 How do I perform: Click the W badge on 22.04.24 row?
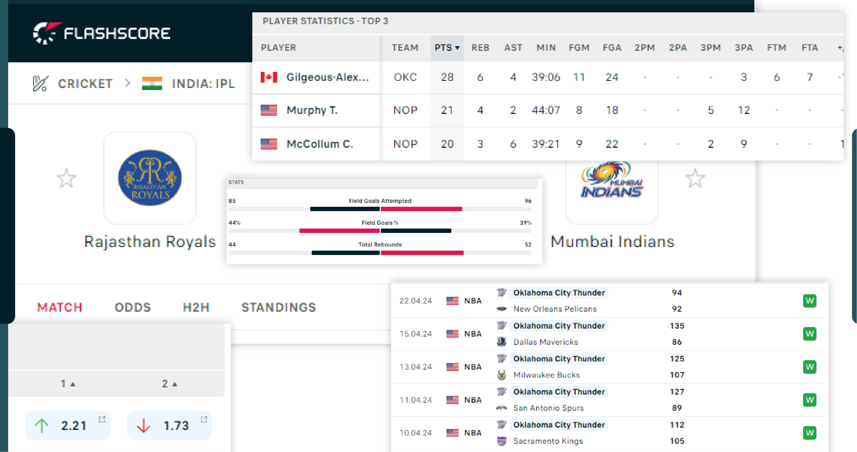tap(810, 301)
